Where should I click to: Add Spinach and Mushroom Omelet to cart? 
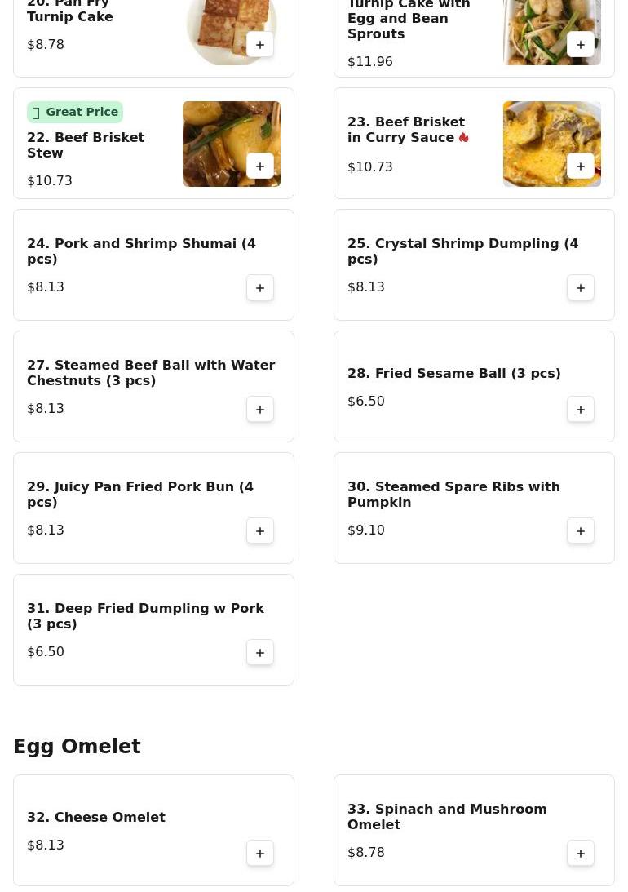point(581,854)
